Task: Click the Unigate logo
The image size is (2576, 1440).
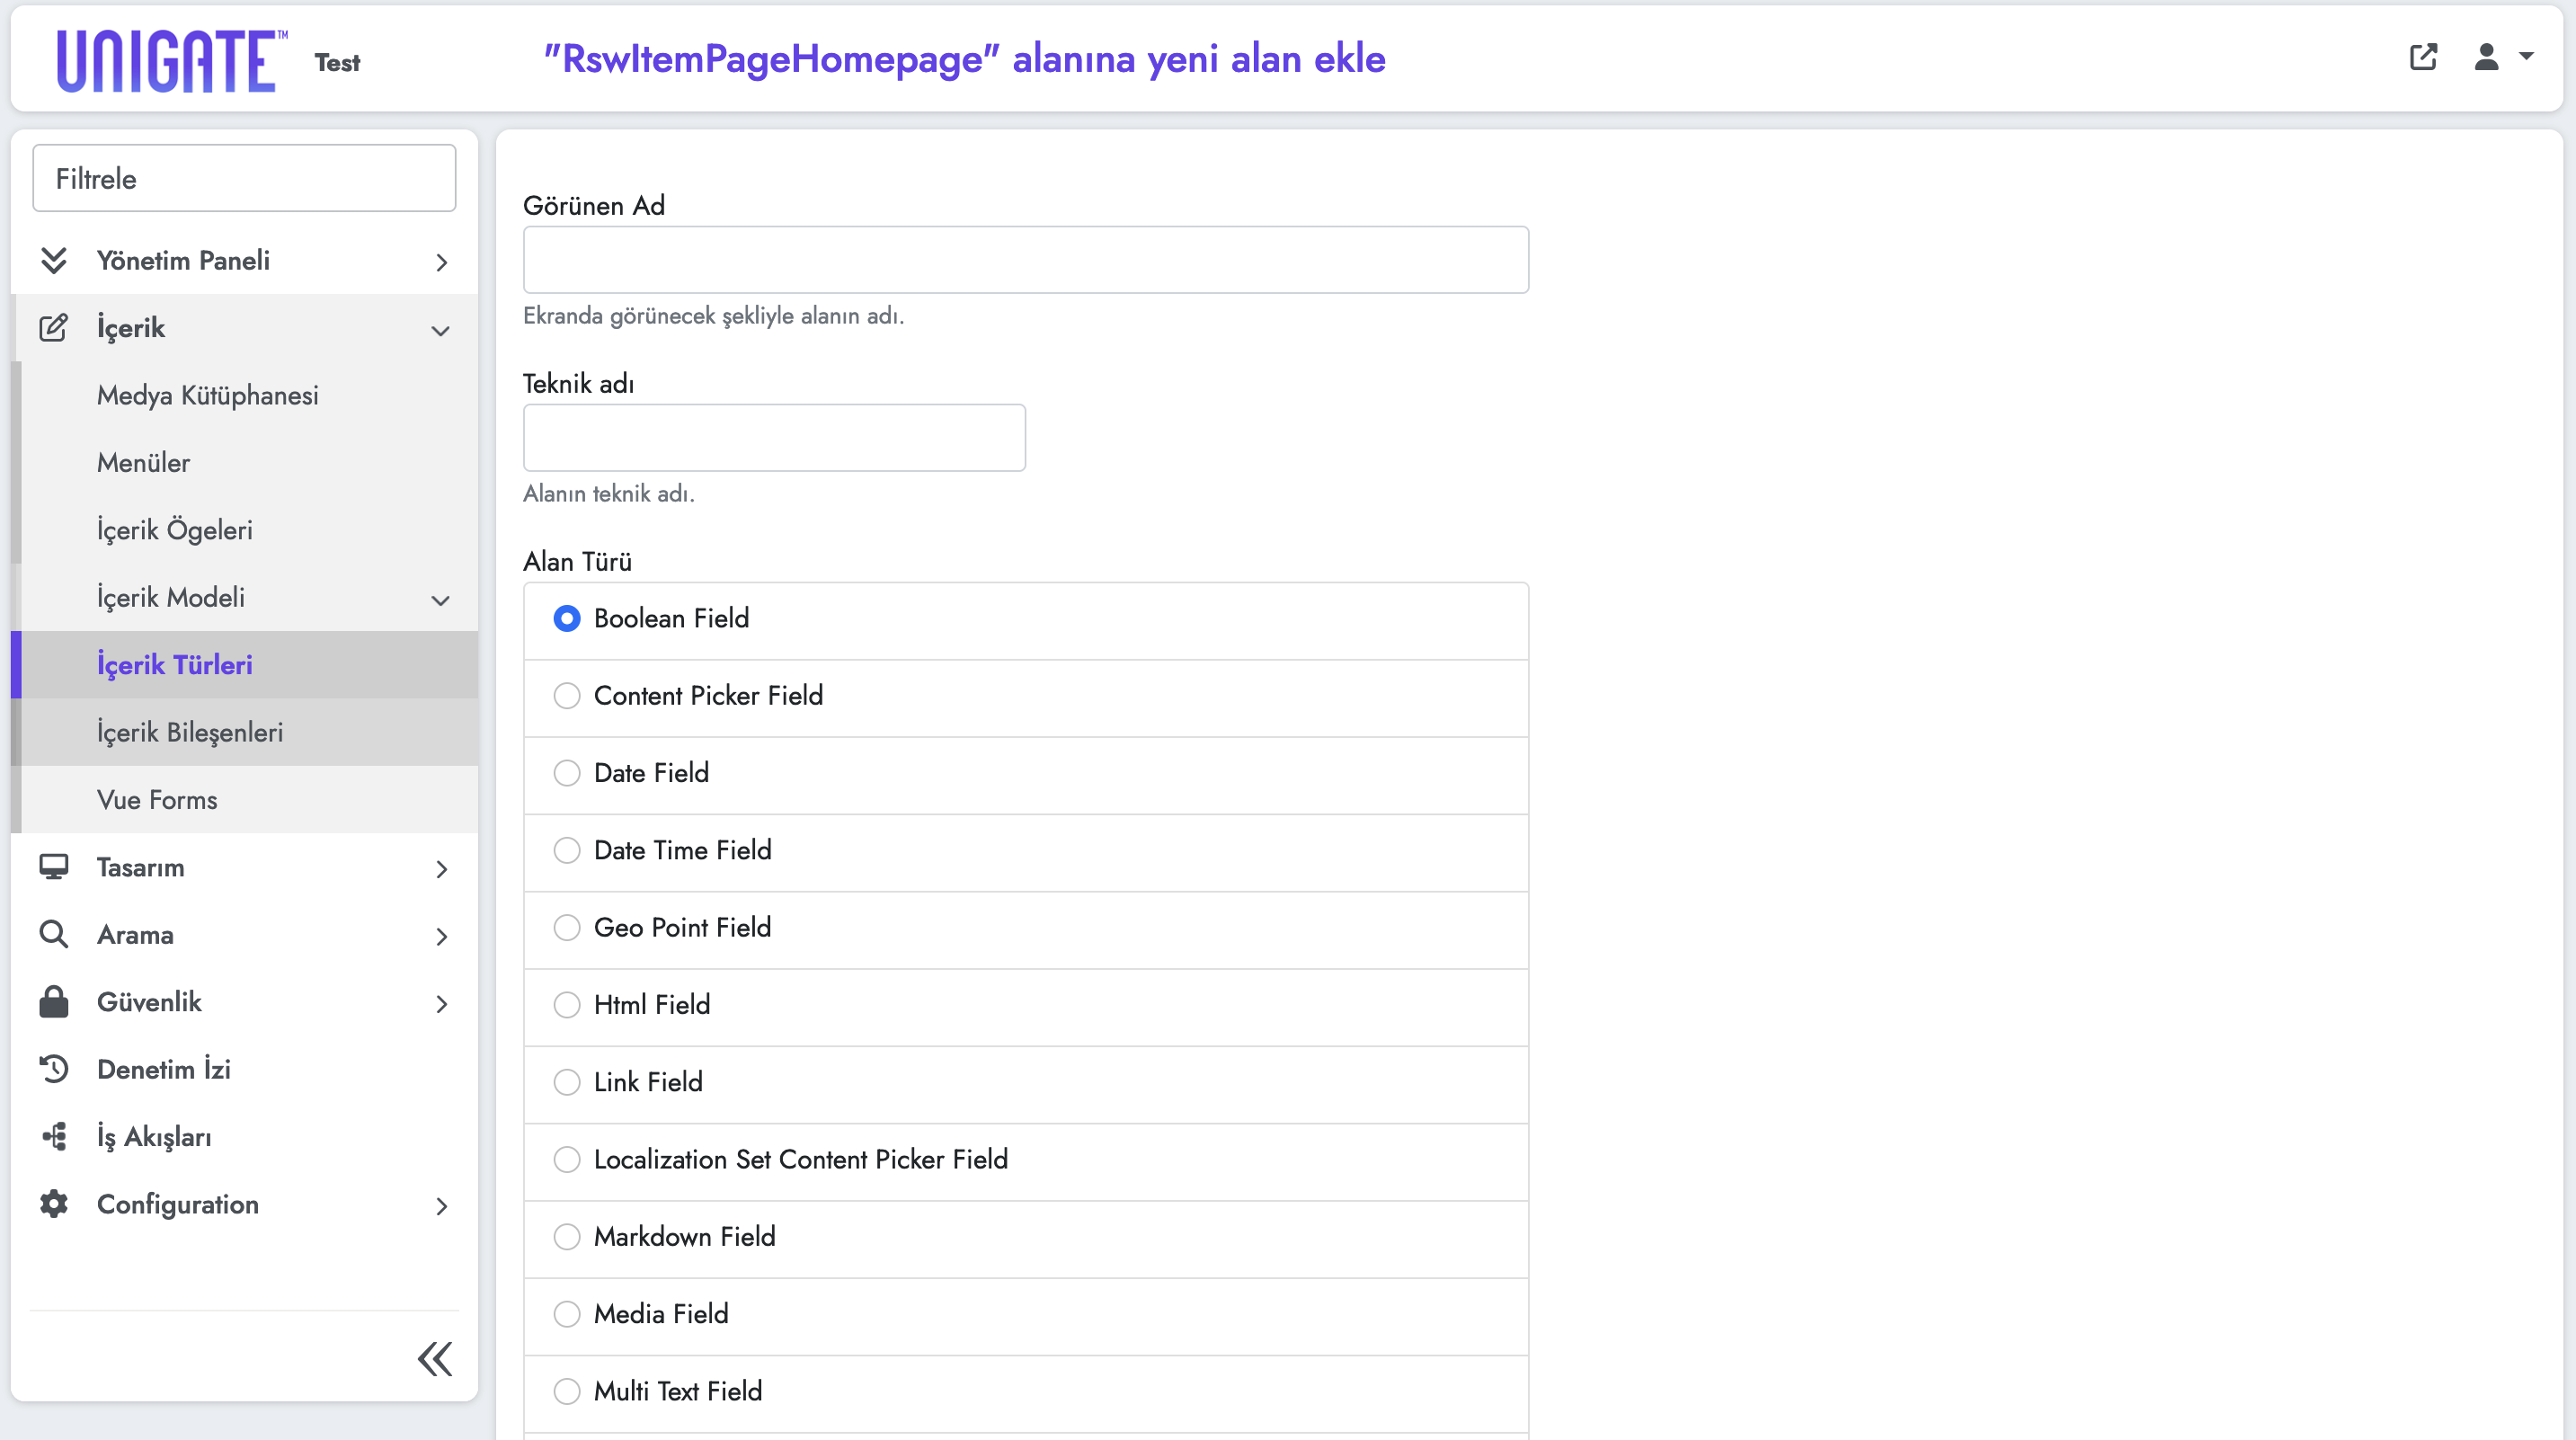Action: (172, 61)
